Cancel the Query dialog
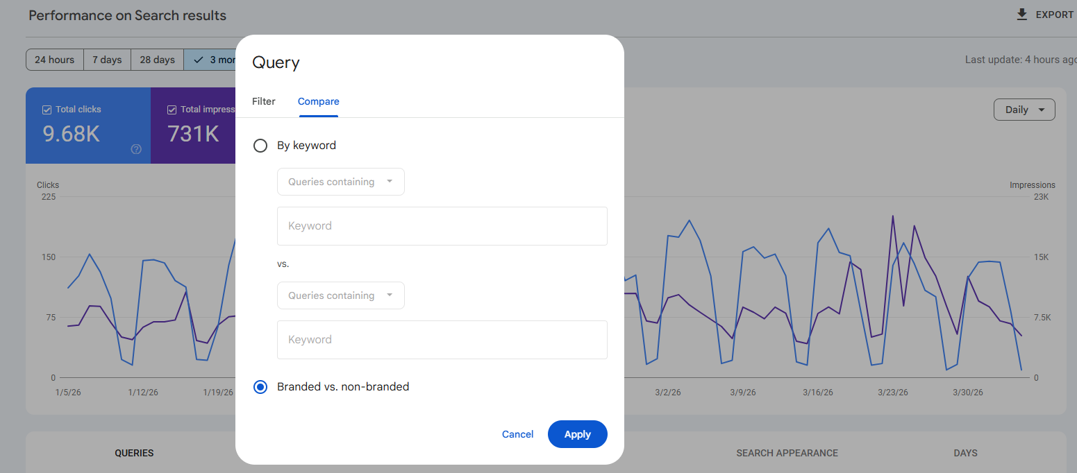1077x473 pixels. [x=517, y=433]
